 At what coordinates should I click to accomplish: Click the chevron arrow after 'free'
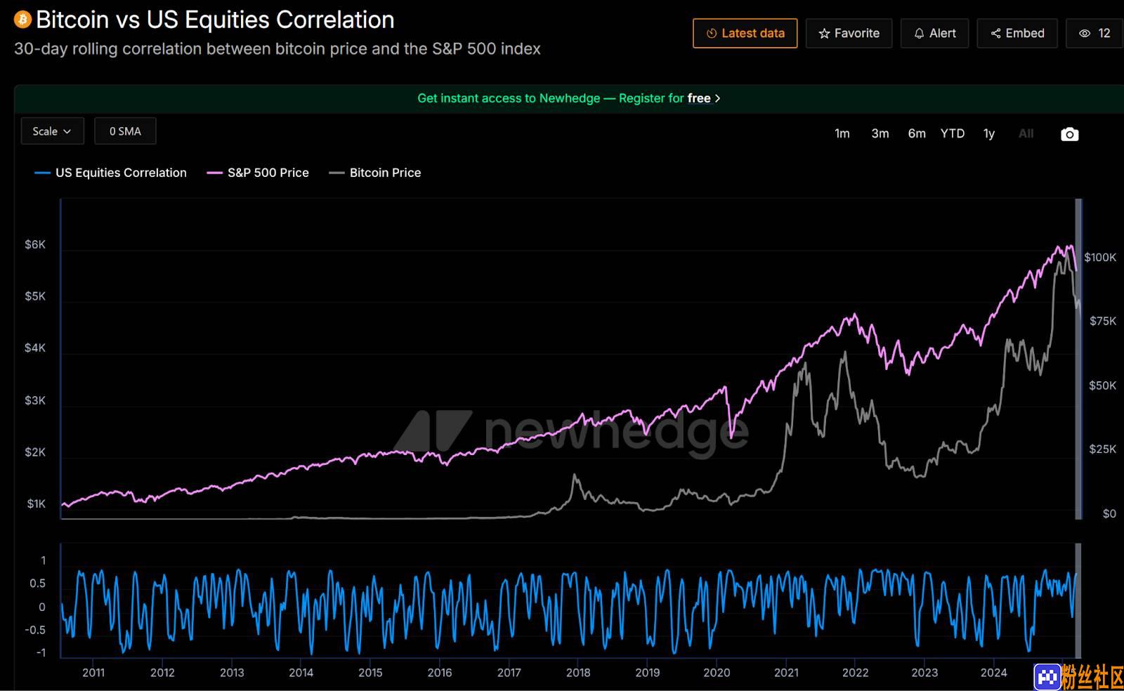717,98
